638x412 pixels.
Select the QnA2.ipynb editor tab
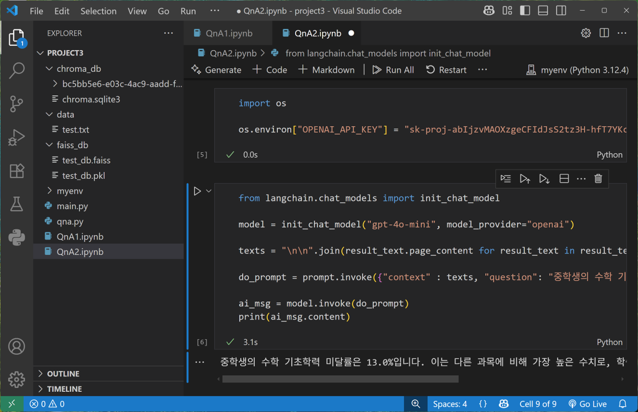(x=318, y=33)
